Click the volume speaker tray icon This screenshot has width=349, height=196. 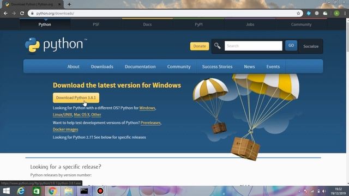click(x=324, y=191)
